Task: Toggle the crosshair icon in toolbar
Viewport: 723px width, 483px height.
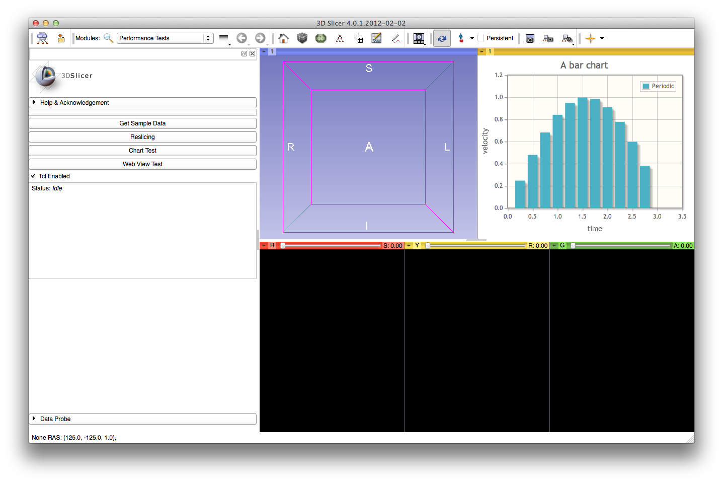Action: (590, 38)
